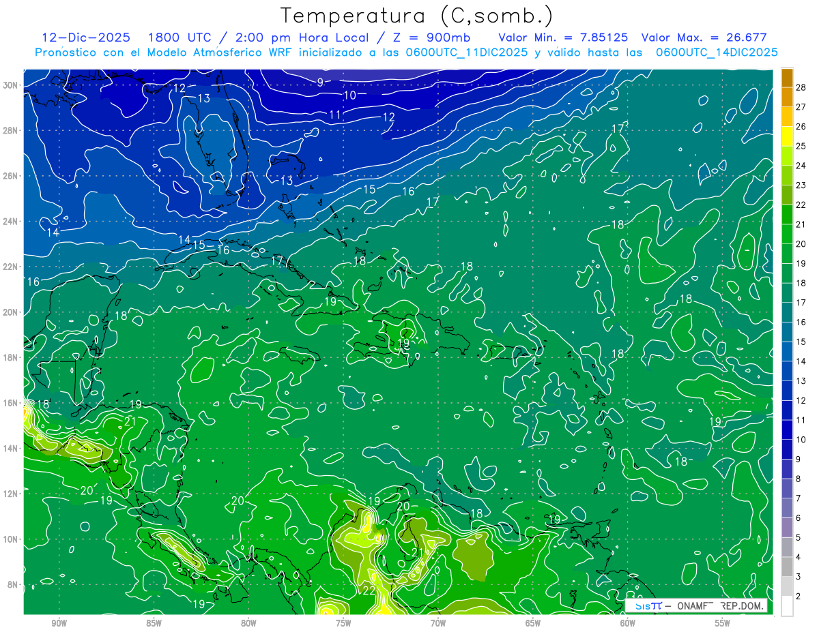Click the '90W' longitude axis label
Screen dimensions: 819x632
pos(59,624)
